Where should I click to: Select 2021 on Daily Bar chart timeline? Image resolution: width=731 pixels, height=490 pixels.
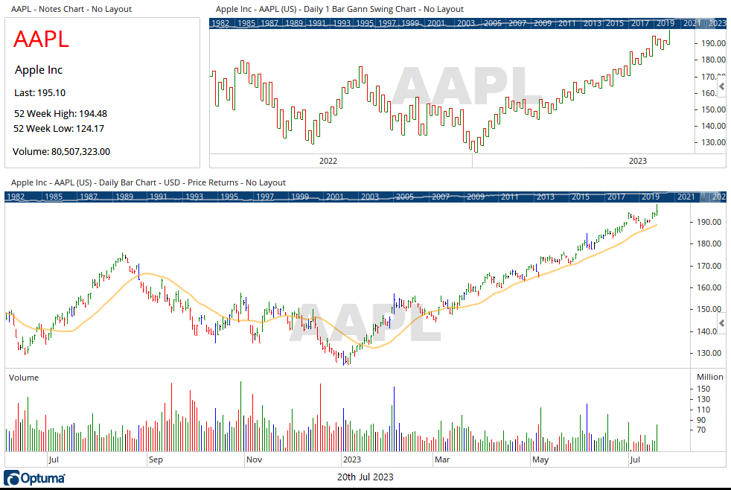coord(686,197)
